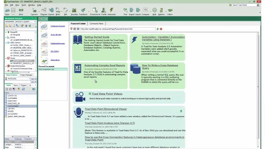Collapse the MongoDB tree node

pyautogui.click(x=6, y=32)
